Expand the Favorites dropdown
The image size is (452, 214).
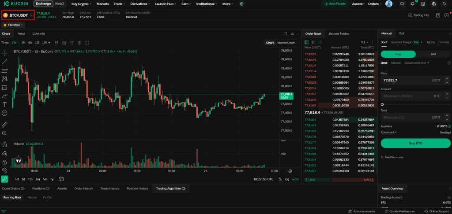click(x=12, y=25)
